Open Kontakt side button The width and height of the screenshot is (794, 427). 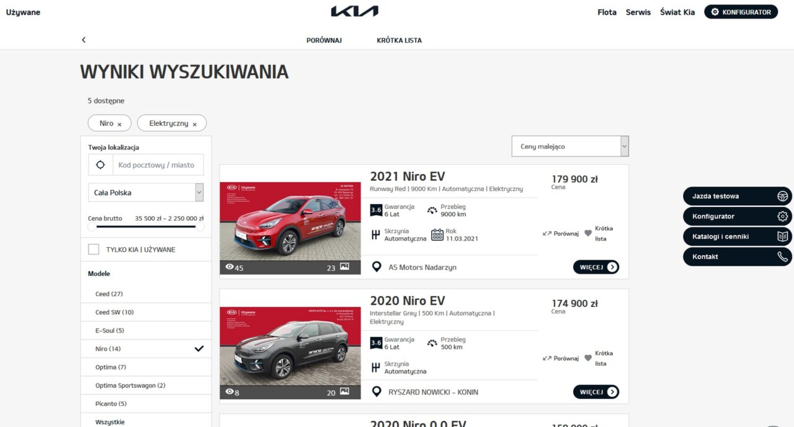click(x=738, y=257)
